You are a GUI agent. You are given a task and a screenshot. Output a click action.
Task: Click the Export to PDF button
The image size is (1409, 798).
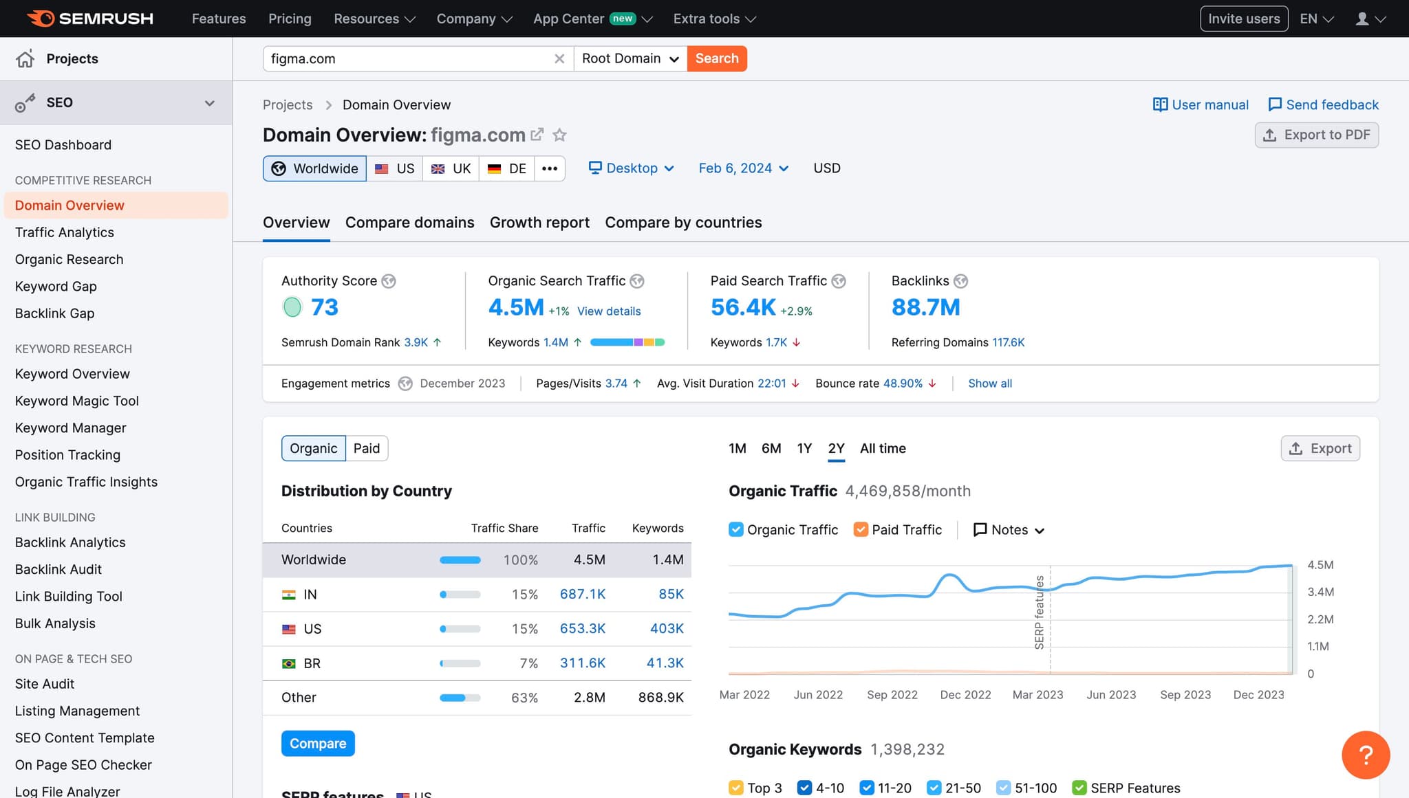pos(1316,135)
